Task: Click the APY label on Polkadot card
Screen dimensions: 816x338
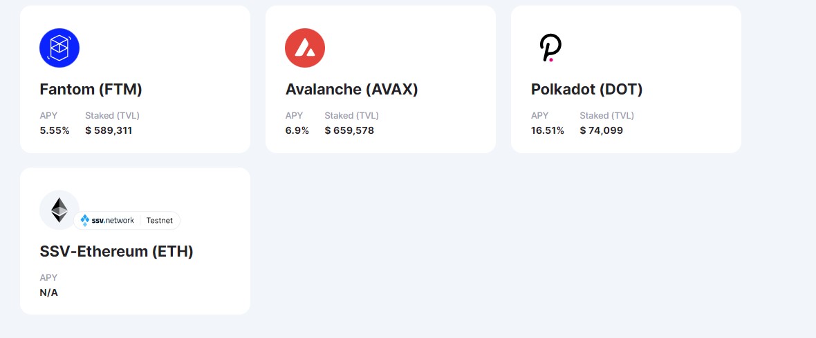Action: tap(539, 115)
